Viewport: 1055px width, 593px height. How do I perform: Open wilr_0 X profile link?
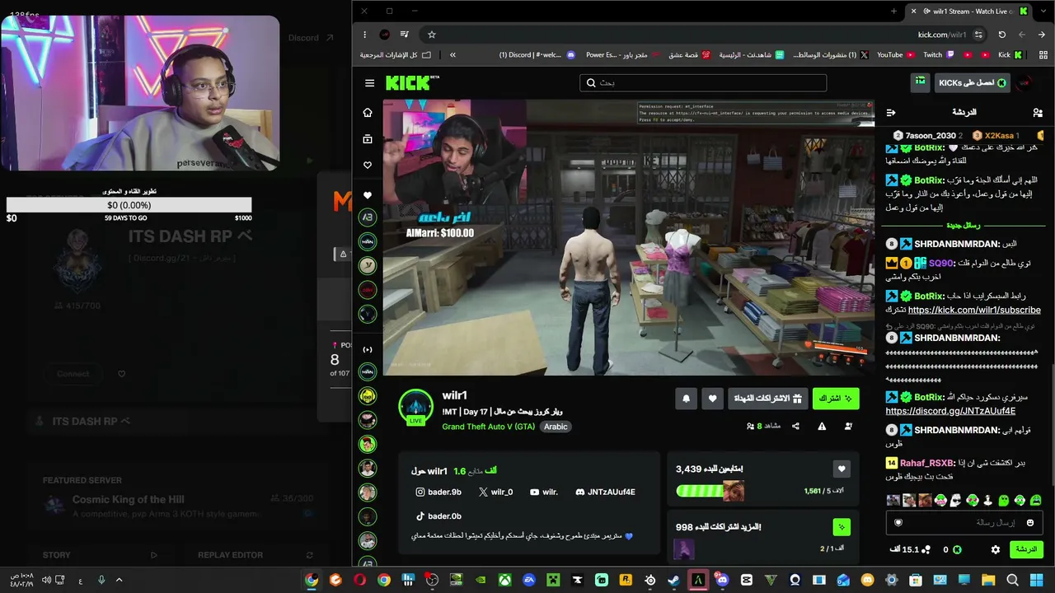coord(495,493)
